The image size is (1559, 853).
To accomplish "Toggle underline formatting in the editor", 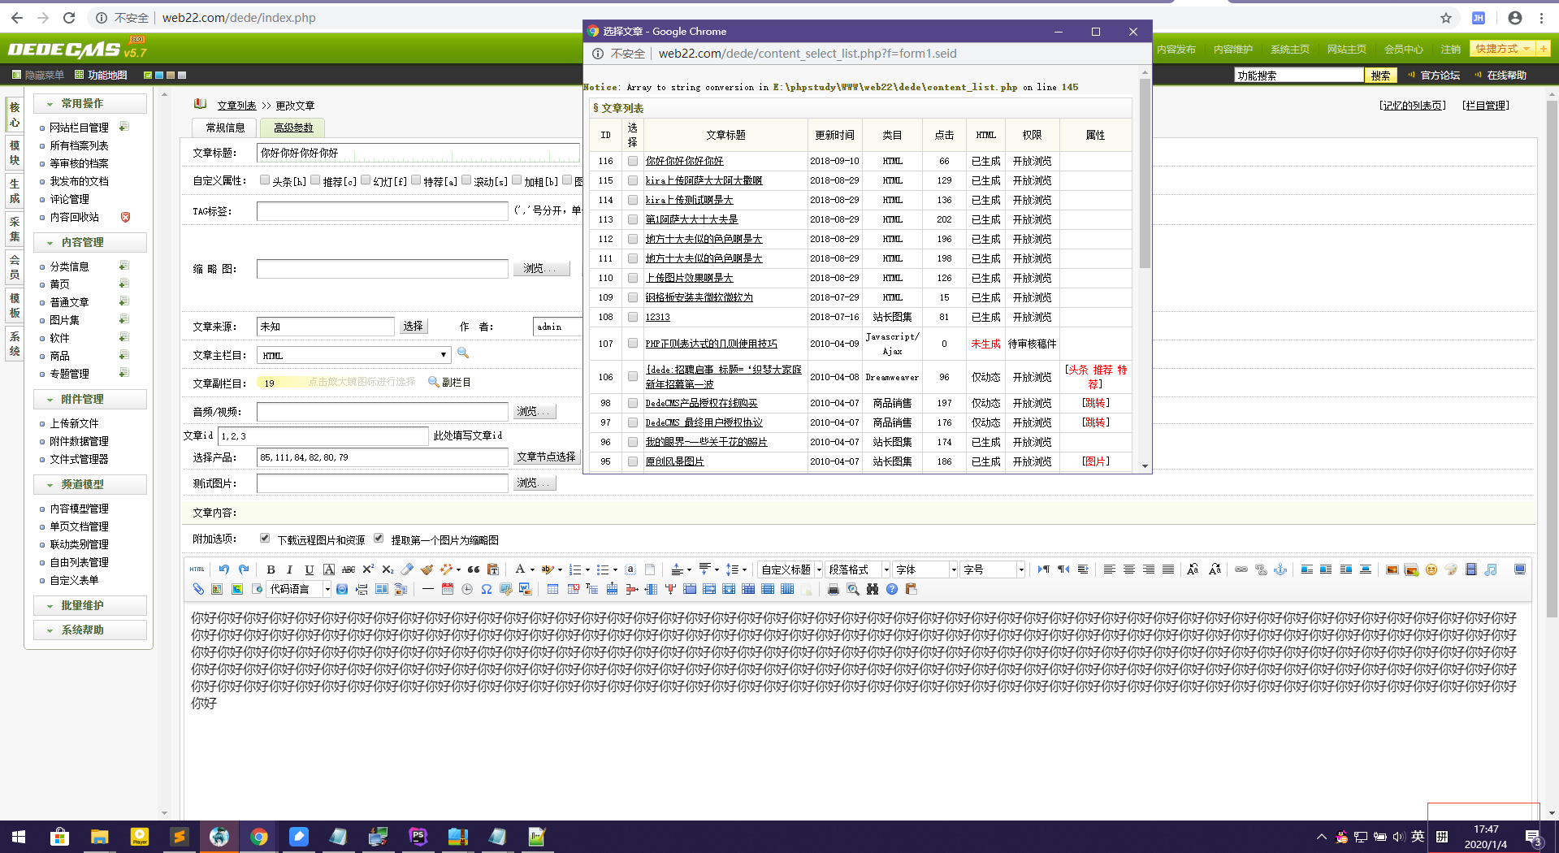I will coord(309,569).
